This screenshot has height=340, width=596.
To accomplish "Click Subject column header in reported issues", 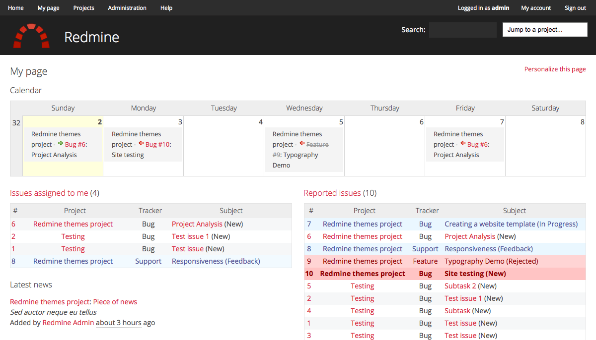I will [x=515, y=211].
